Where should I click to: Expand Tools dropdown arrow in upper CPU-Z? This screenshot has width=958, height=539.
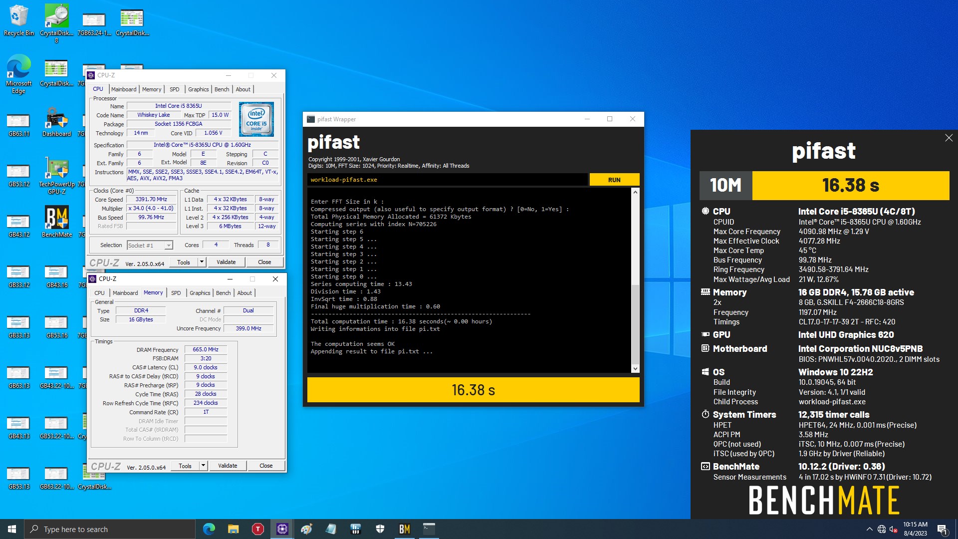pos(202,262)
